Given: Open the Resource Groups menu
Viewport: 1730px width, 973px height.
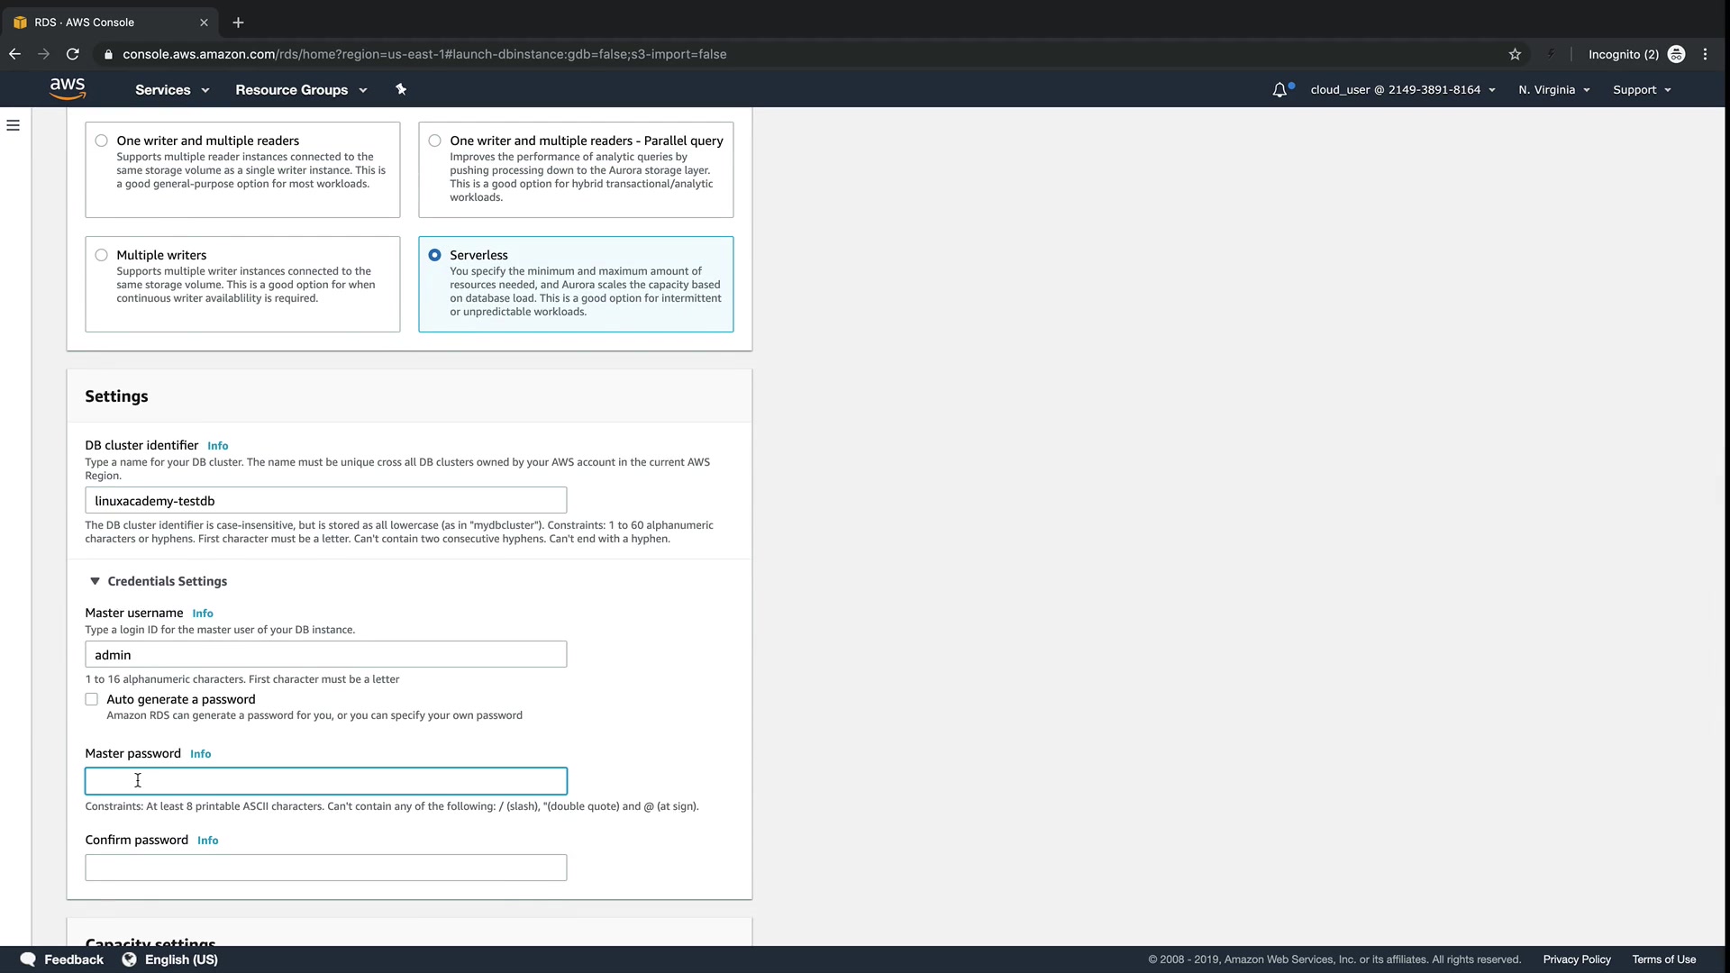Looking at the screenshot, I should point(301,90).
